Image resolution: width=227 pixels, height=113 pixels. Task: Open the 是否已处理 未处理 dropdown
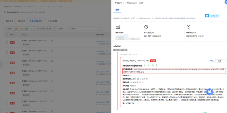click(x=45, y=28)
